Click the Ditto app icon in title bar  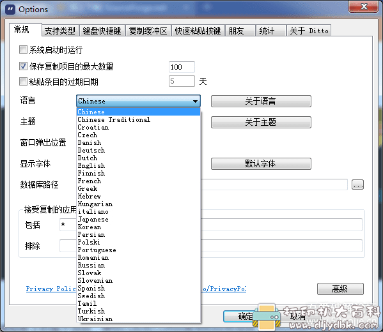point(10,10)
